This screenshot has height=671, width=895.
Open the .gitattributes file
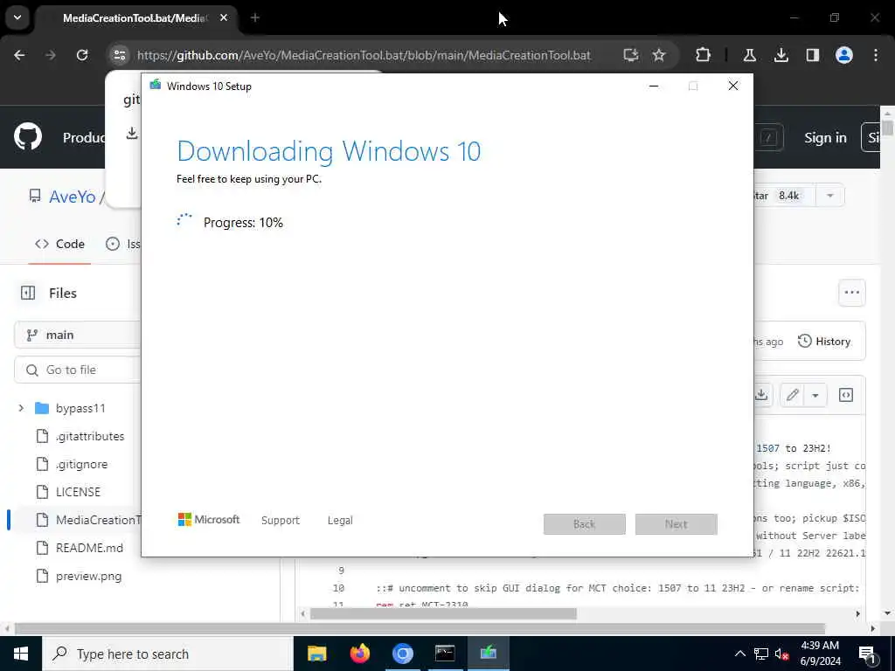90,436
